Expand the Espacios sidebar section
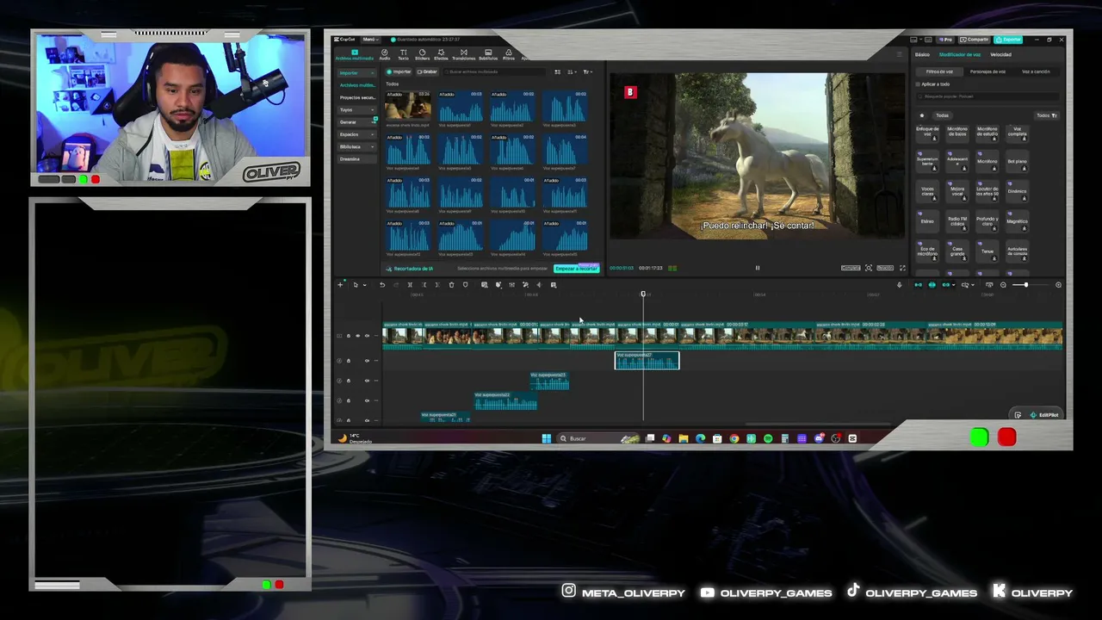Image resolution: width=1102 pixels, height=620 pixels. coord(374,134)
